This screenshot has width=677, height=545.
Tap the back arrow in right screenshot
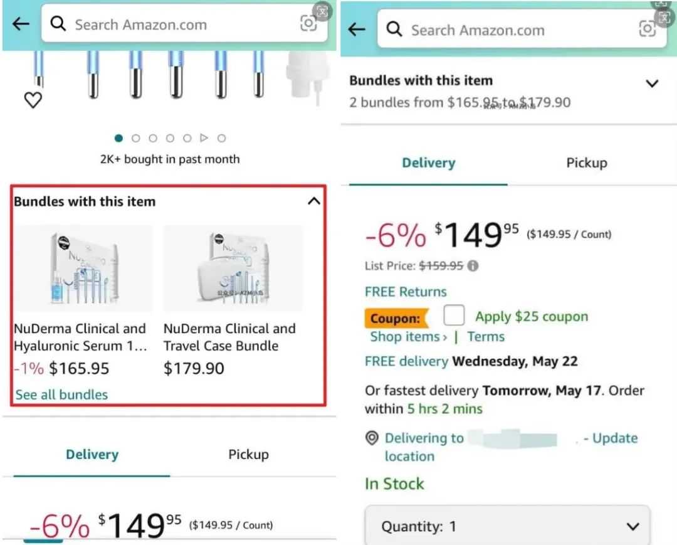click(x=357, y=29)
